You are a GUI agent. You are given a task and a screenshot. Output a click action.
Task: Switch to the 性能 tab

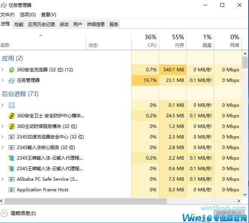19,25
